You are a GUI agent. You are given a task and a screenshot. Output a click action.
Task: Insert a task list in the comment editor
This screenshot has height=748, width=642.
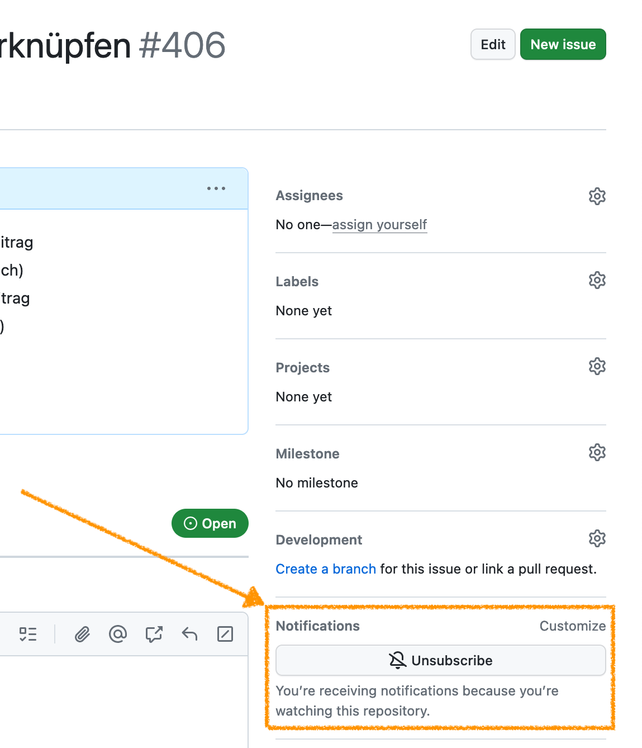(28, 634)
